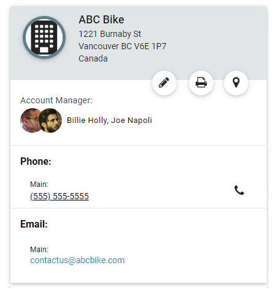Click the Canada country line

93,58
